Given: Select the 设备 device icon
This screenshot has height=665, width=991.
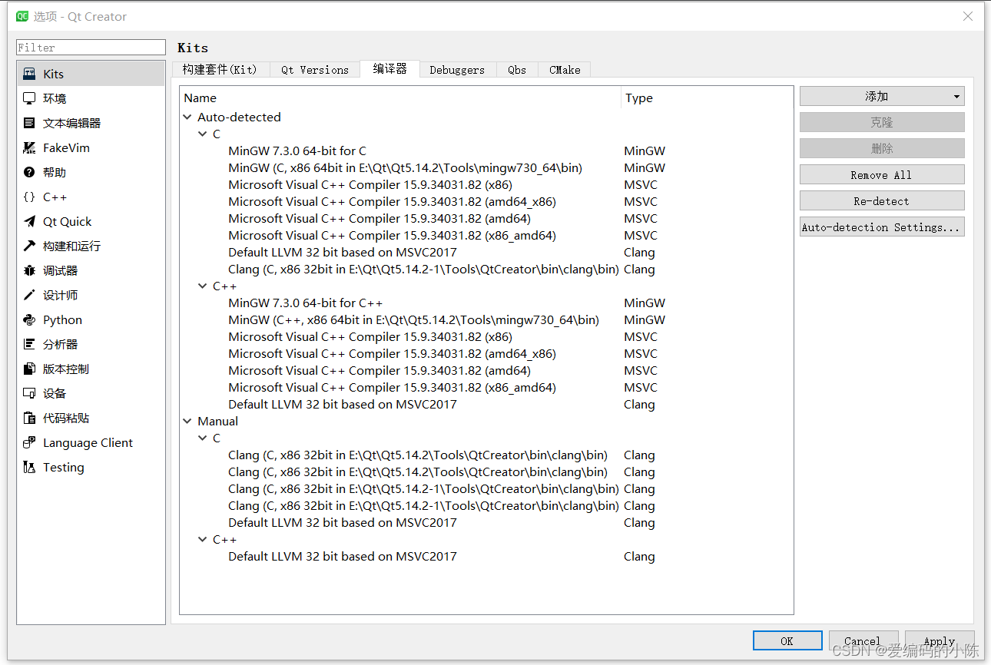Looking at the screenshot, I should 29,393.
